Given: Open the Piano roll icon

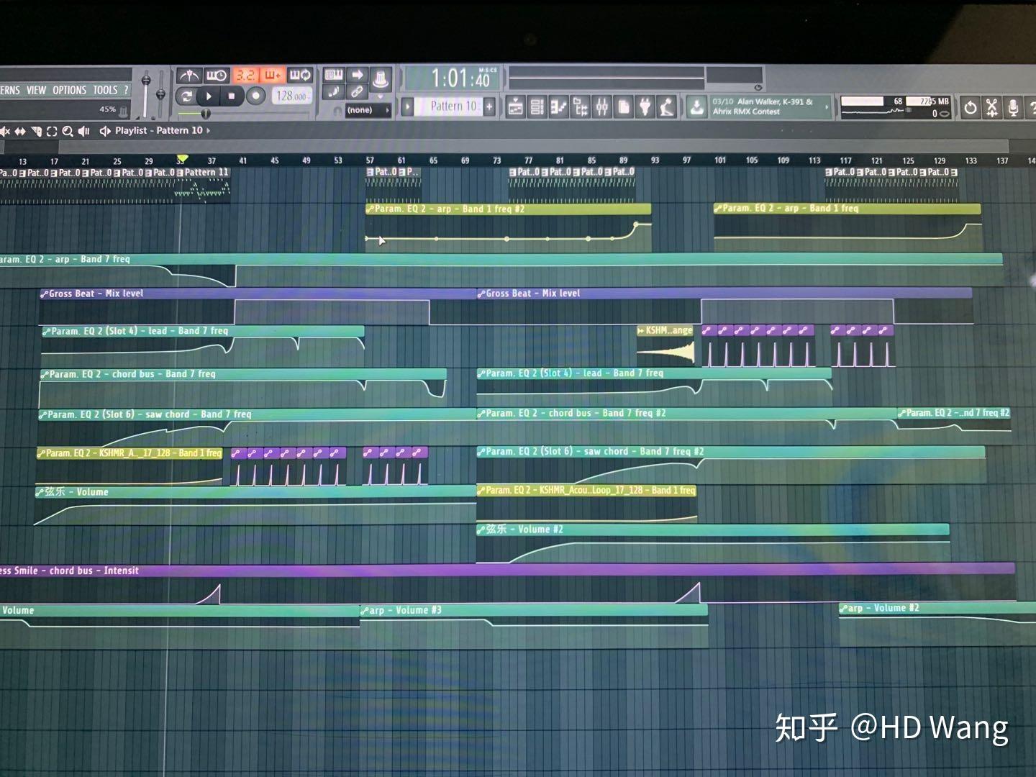Looking at the screenshot, I should coord(558,106).
